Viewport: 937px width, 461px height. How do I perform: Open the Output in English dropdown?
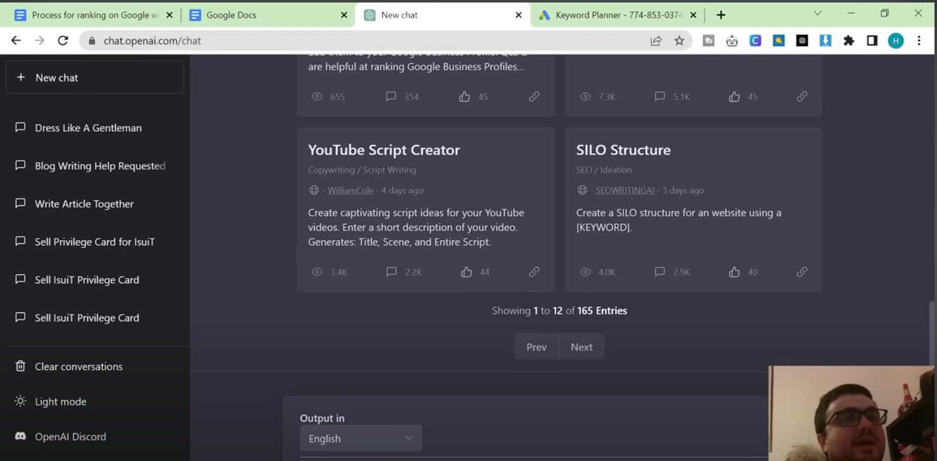[360, 439]
